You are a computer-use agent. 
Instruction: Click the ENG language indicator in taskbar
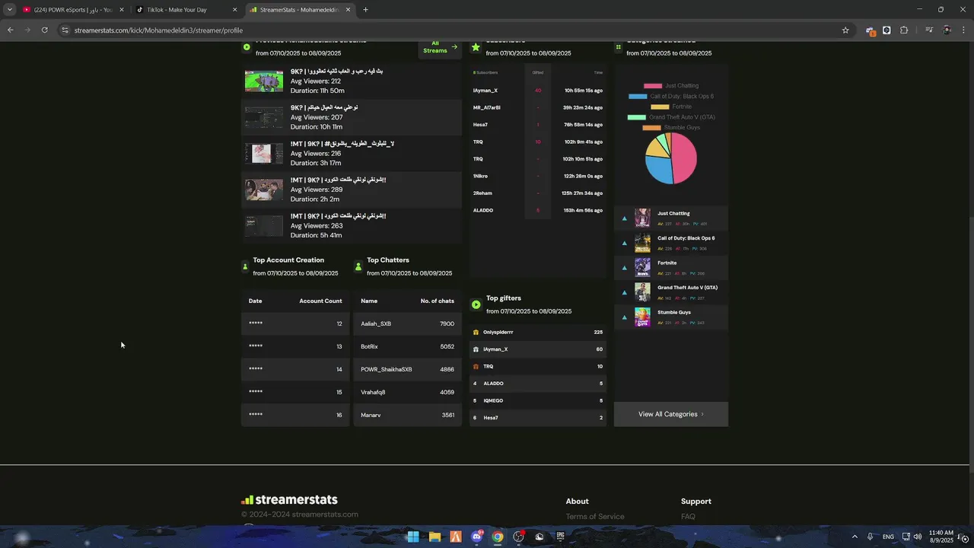click(888, 537)
